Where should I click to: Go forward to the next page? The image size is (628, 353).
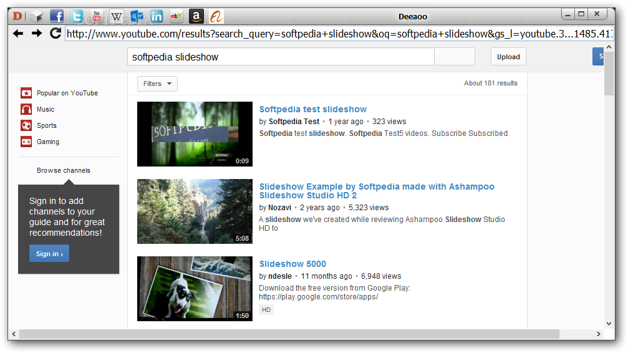point(37,34)
